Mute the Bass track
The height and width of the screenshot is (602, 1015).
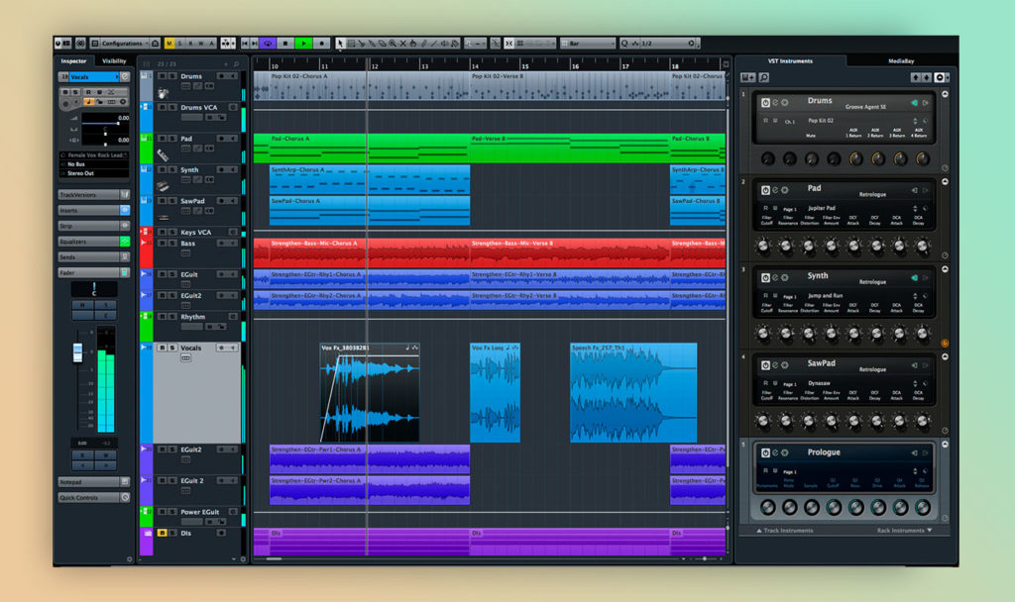(163, 244)
